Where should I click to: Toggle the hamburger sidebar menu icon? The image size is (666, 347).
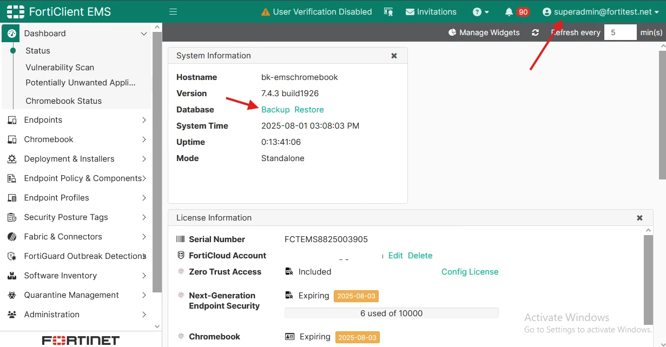point(173,11)
